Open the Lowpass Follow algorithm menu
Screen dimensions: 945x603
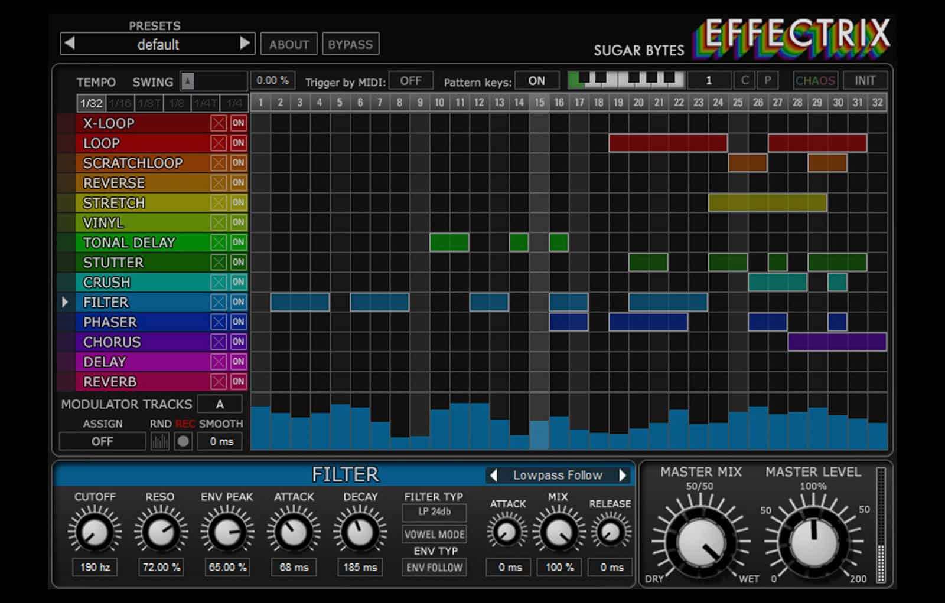tap(558, 475)
